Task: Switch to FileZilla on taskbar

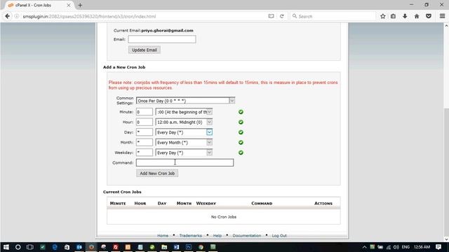Action: (116, 247)
